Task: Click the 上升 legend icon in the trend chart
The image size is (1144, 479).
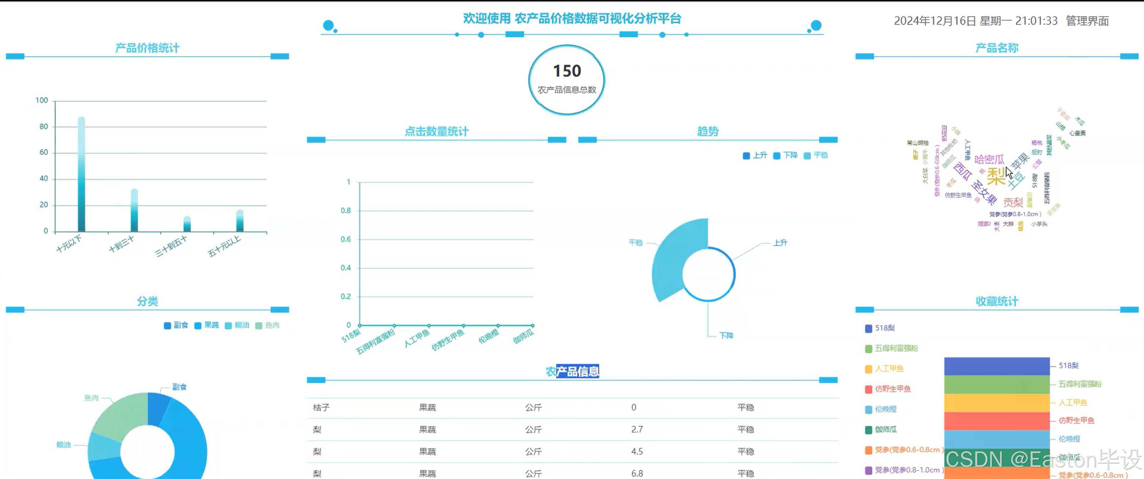Action: (x=746, y=156)
